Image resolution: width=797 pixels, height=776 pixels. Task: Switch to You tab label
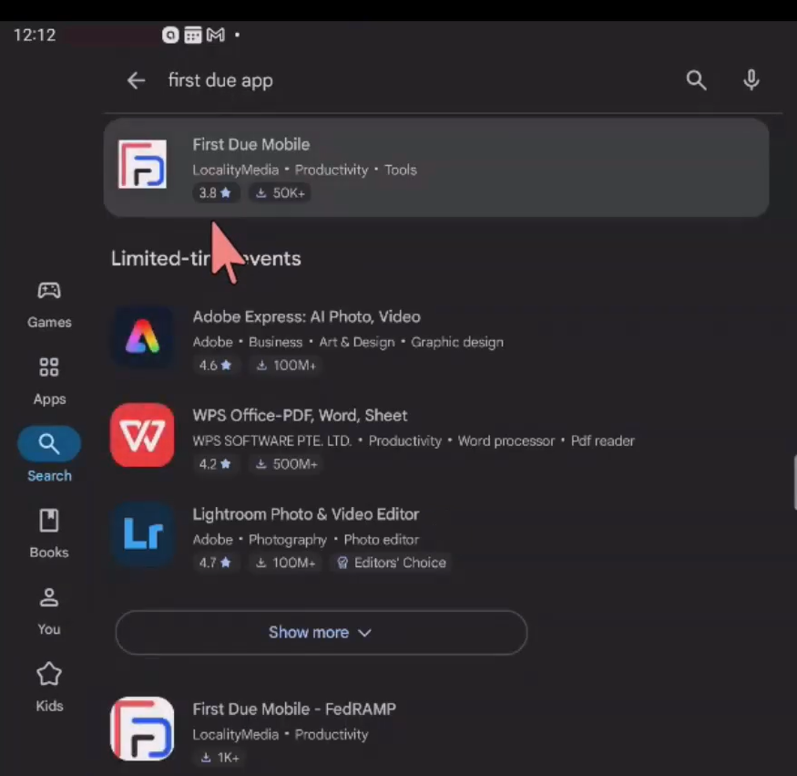coord(49,629)
